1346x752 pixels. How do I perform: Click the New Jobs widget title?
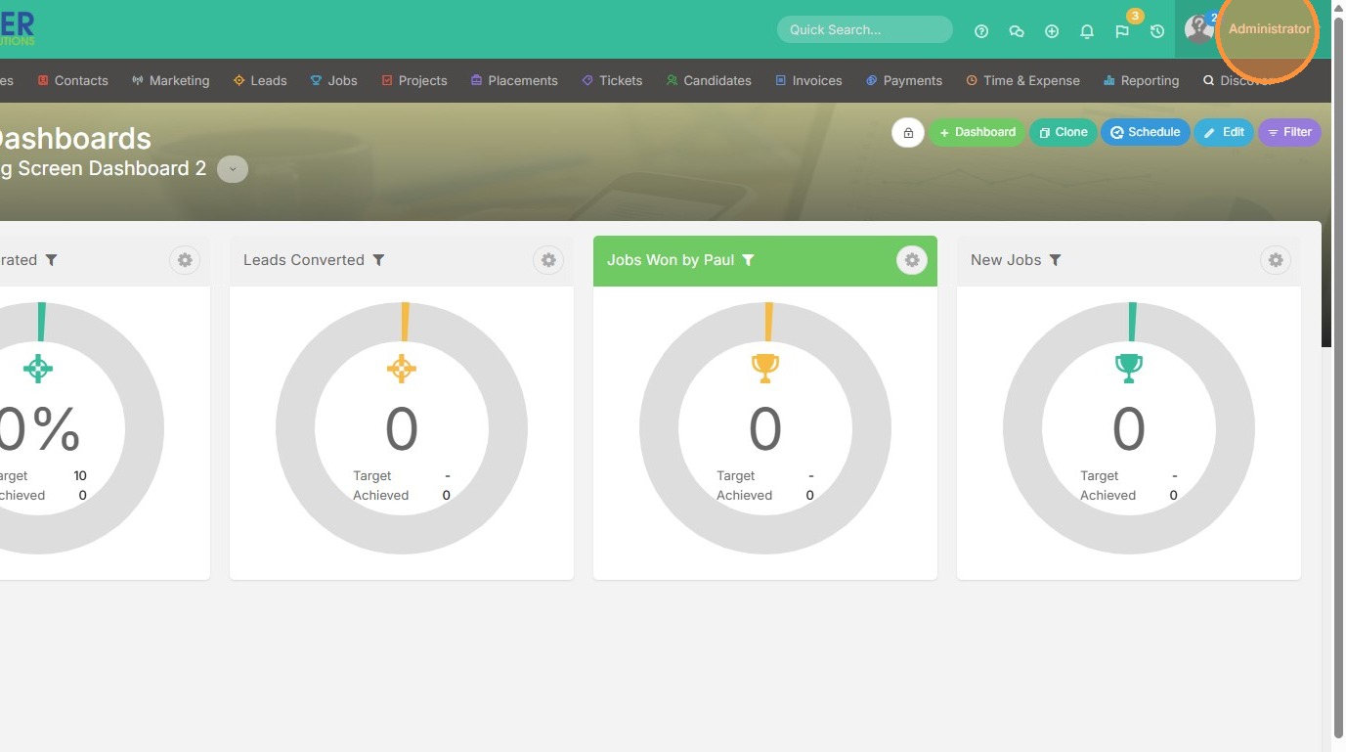[x=1006, y=260]
